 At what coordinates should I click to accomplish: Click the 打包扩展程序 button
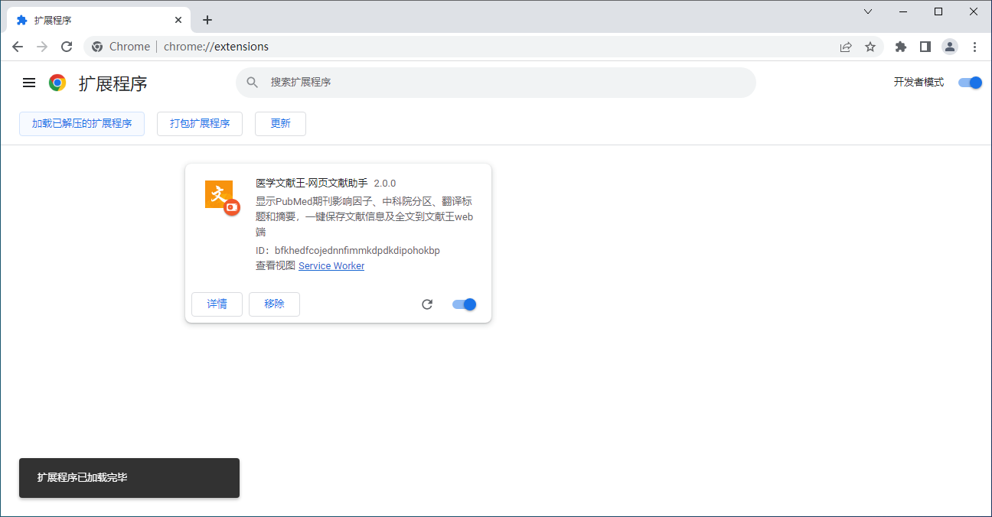(200, 124)
